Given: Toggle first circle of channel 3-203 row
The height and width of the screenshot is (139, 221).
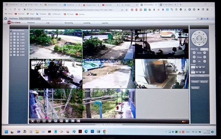Looking at the screenshot, I should click(x=11, y=40).
